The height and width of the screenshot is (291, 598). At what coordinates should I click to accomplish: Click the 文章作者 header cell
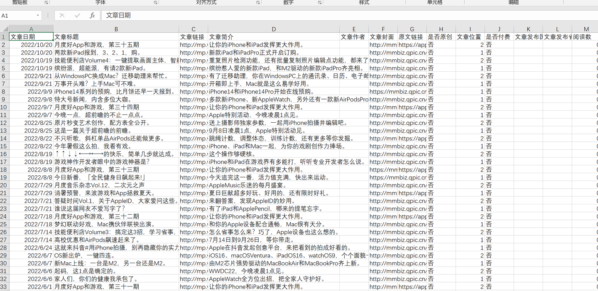[x=354, y=37]
